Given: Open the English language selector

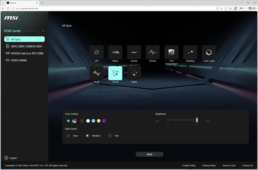Looking at the screenshot, I should pos(11,158).
